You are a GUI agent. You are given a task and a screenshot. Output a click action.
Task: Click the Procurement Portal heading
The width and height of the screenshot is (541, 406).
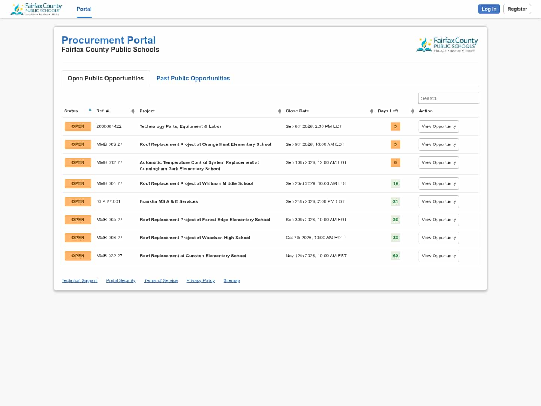coord(109,40)
